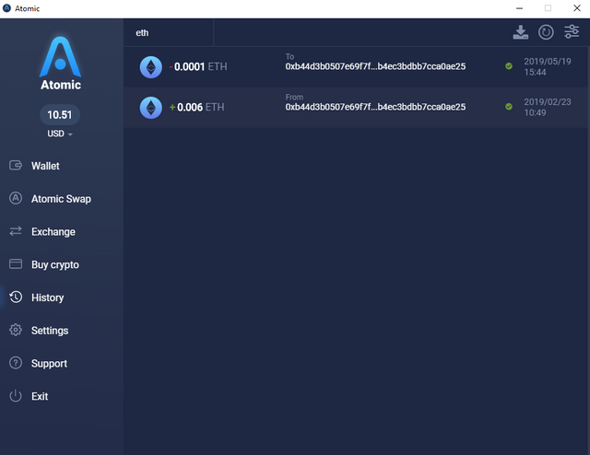Click green confirmed checkmark for 2019/02/23 transaction

coord(509,107)
